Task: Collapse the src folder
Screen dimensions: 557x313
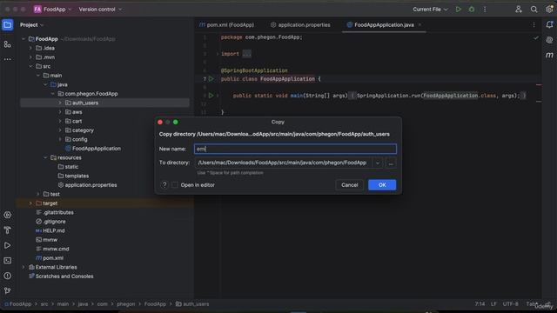Action: (x=31, y=66)
